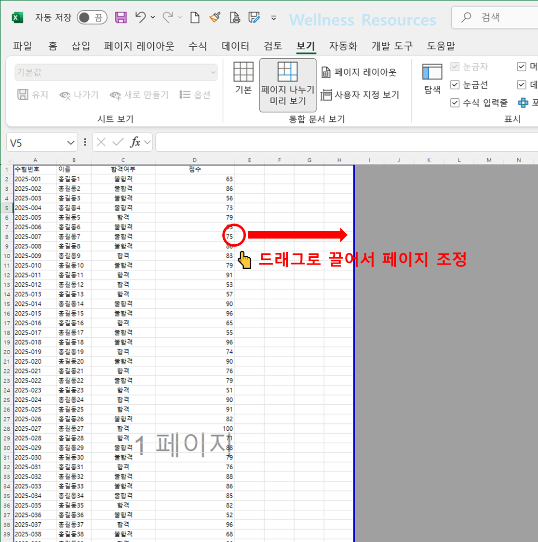Click the 옵션 sheet view button
This screenshot has width=538, height=542.
(x=195, y=95)
